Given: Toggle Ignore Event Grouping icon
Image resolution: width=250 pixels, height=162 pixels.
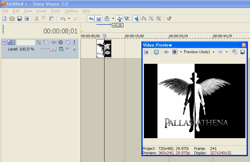Looking at the screenshot, I should (x=127, y=19).
